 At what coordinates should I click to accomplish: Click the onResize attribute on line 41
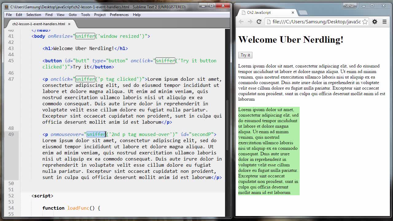coord(59,36)
